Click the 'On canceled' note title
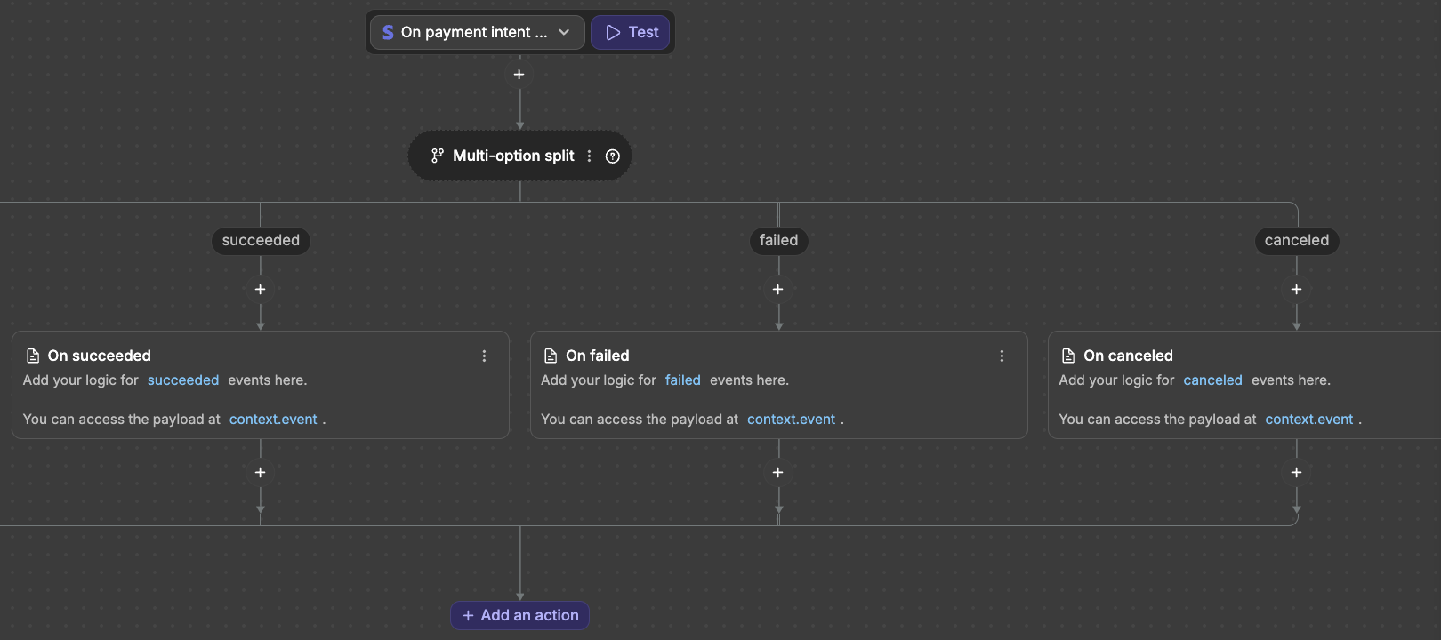 coord(1128,356)
